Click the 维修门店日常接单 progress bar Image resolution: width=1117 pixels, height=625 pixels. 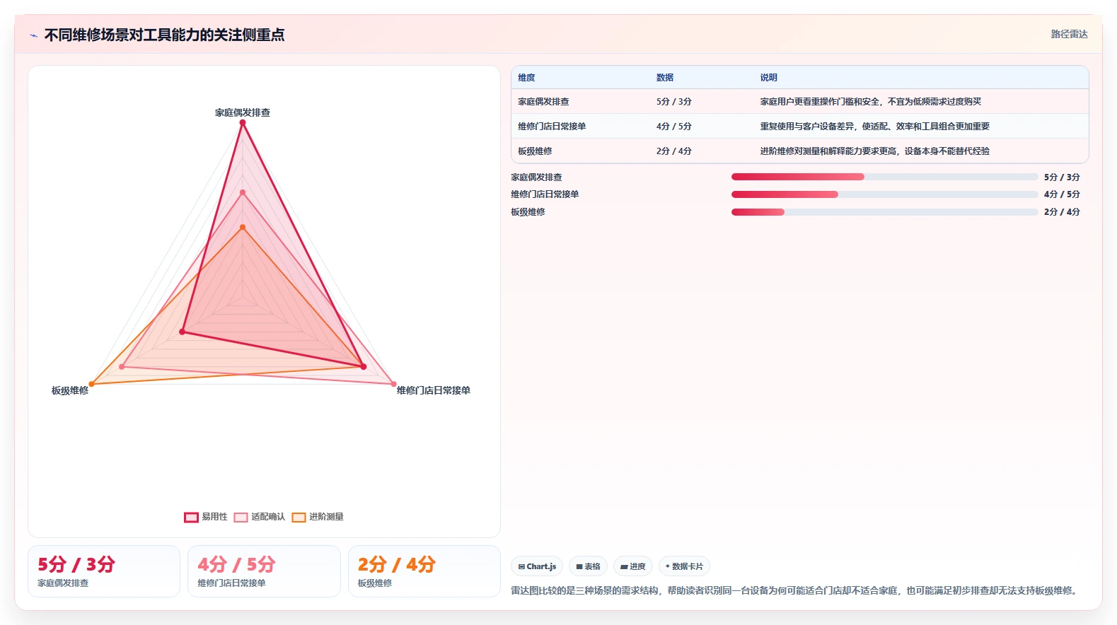pyautogui.click(x=884, y=194)
